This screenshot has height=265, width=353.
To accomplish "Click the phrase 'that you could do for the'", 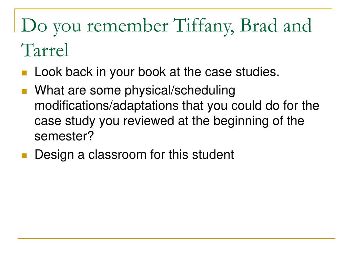I will click(x=251, y=106).
